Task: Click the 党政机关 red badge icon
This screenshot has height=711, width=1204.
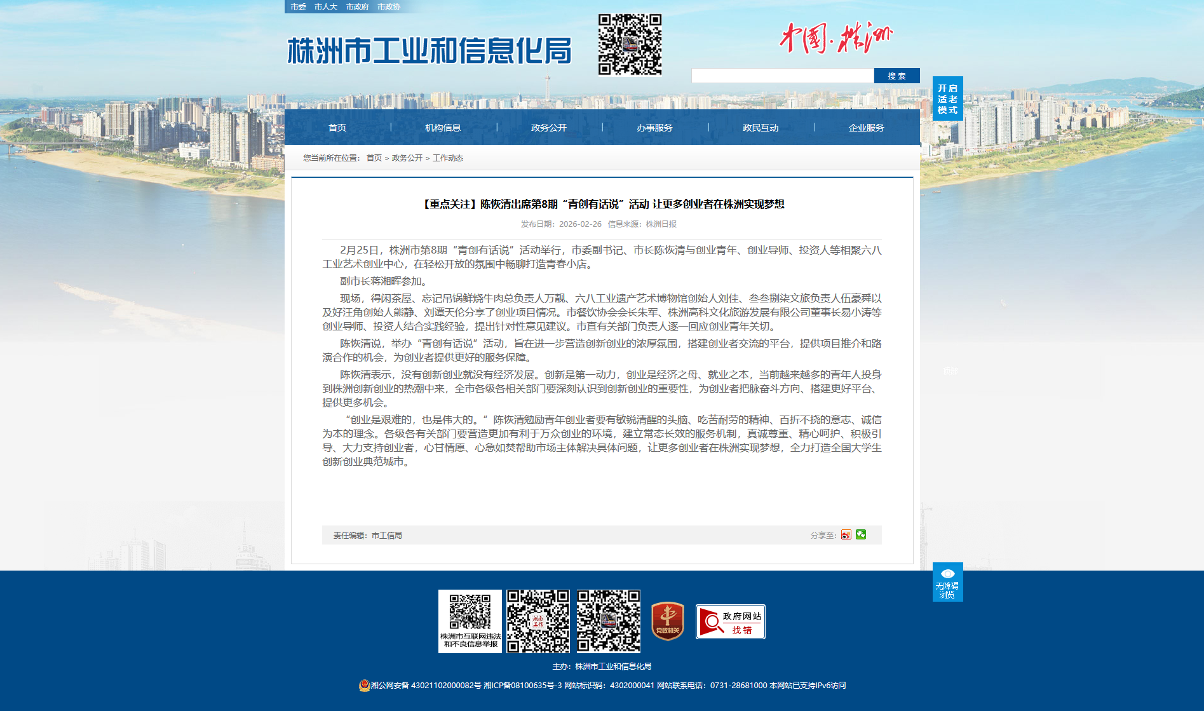Action: 668,621
